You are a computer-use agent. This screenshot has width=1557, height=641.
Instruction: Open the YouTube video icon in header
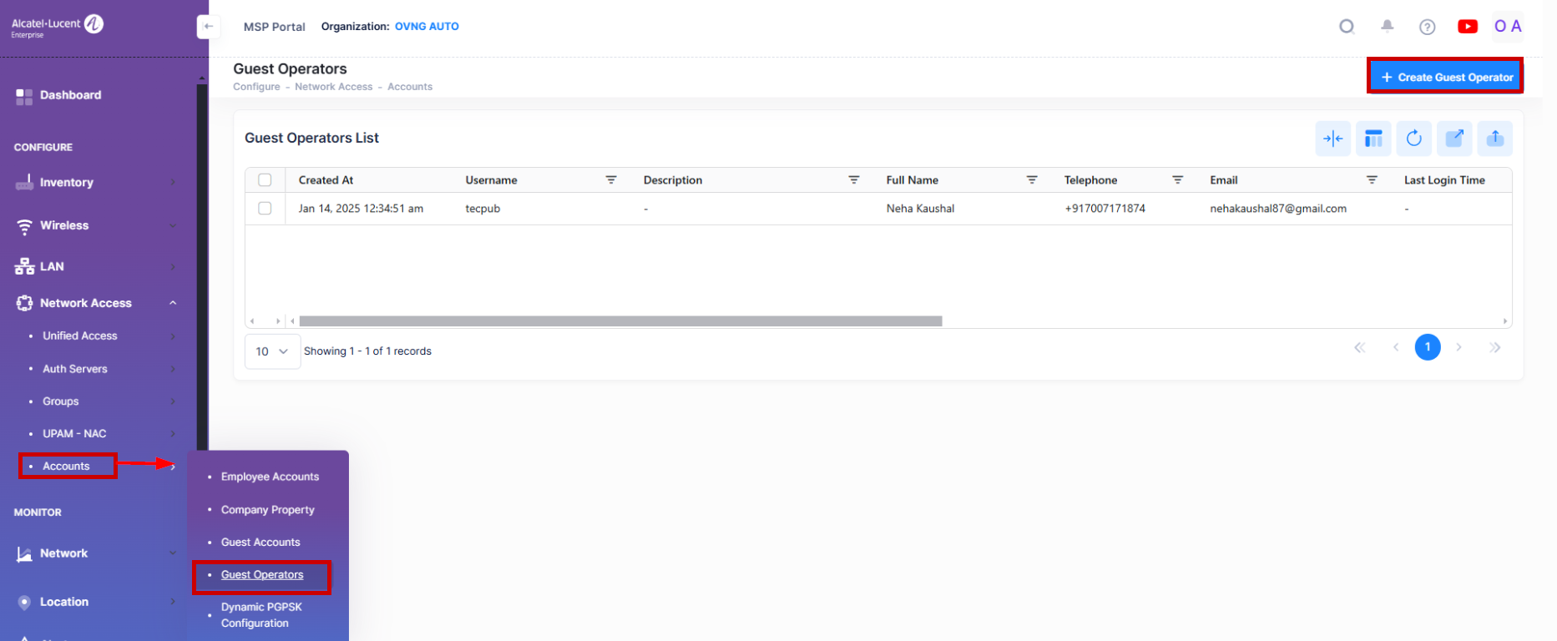[1467, 27]
